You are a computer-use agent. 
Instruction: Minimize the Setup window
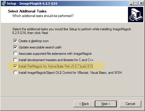click(x=131, y=3)
